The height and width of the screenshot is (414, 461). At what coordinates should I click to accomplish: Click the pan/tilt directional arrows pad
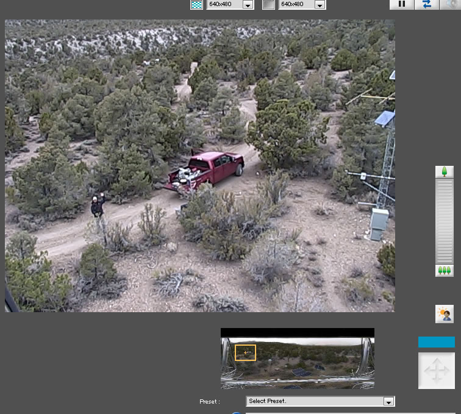click(x=437, y=370)
